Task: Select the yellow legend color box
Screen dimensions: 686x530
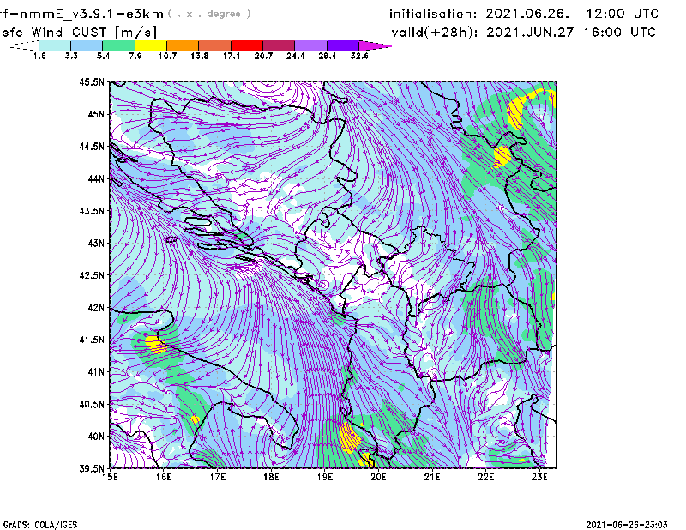Action: (x=151, y=45)
